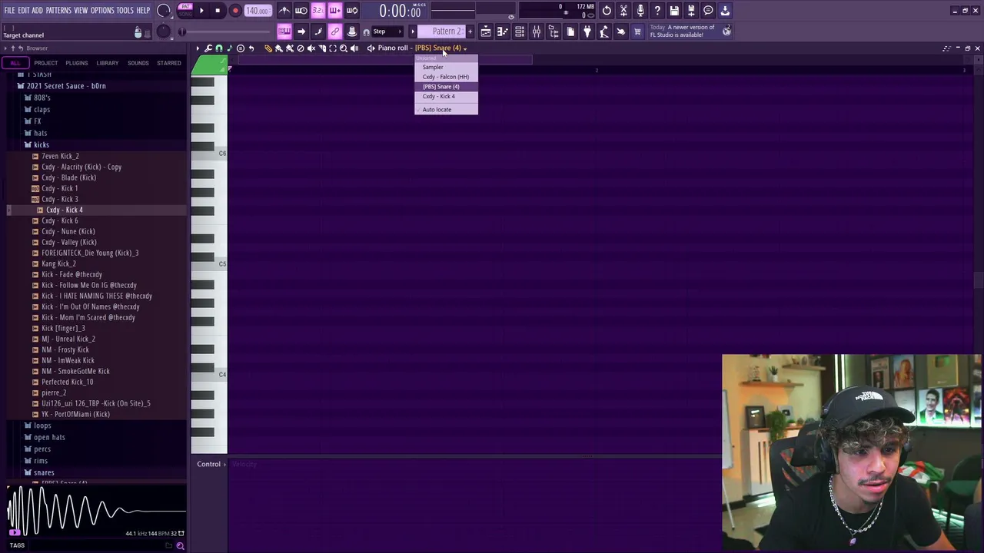
Task: Switch to the PLUGINS browser tab
Action: coord(76,63)
